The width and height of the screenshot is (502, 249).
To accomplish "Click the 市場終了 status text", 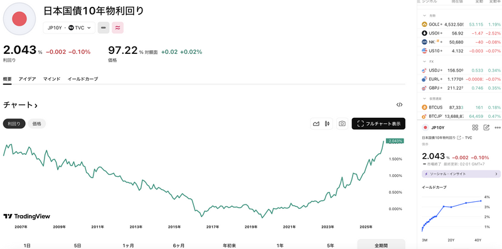I will coord(434,164).
